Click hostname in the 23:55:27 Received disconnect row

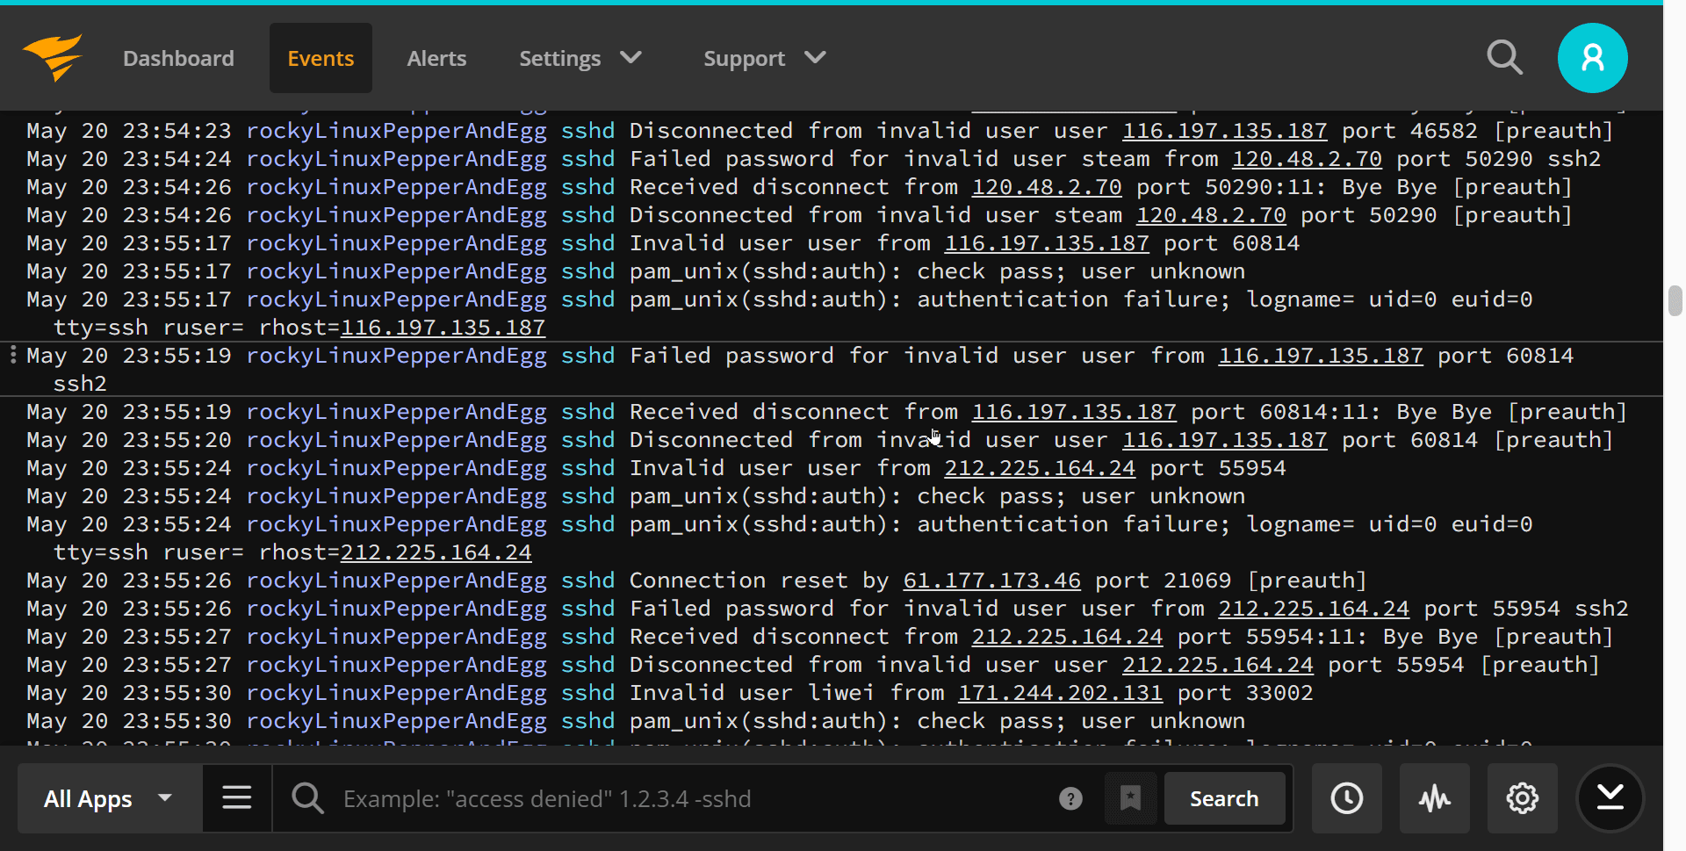(x=396, y=637)
